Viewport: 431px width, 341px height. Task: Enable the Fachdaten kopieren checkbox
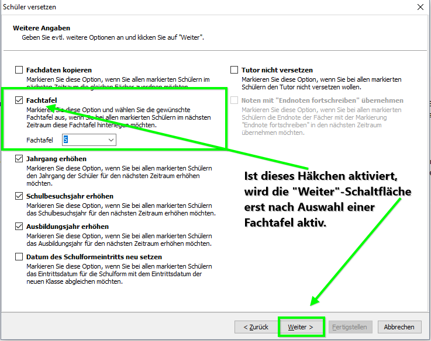coord(19,70)
